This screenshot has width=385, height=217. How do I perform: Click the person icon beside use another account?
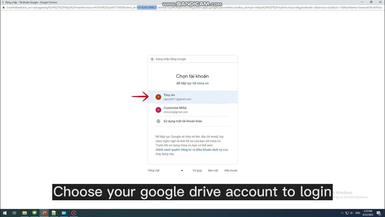[x=158, y=121]
